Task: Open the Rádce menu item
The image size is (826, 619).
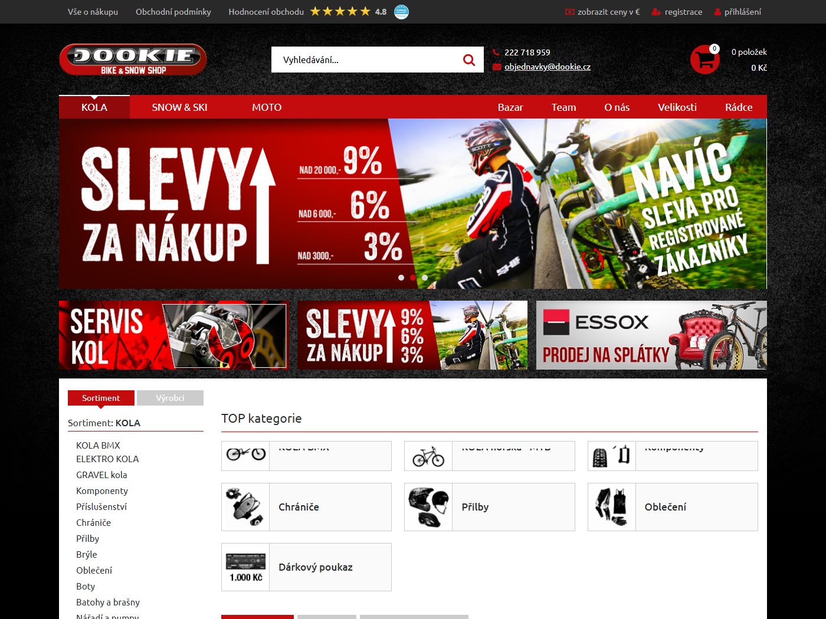Action: coord(739,107)
